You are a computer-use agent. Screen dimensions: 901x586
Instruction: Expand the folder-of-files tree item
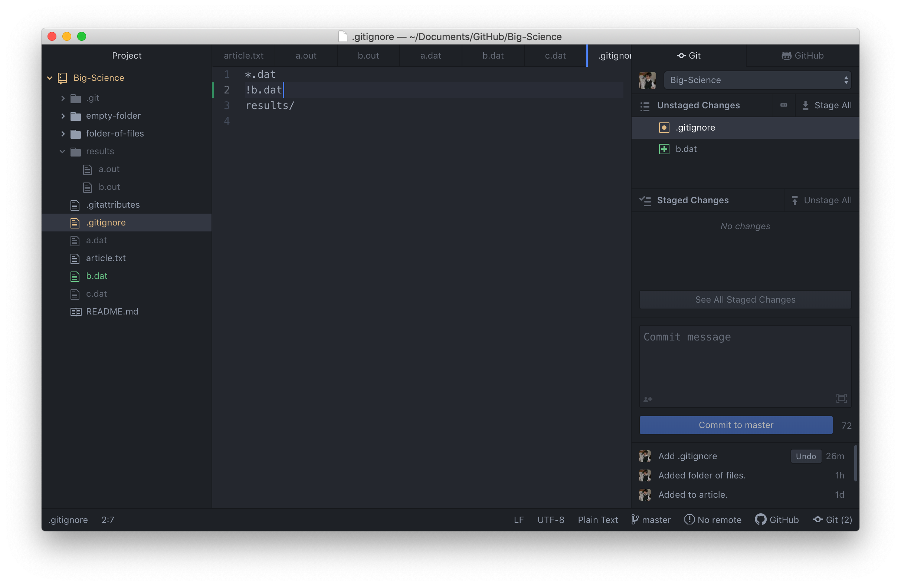(x=62, y=133)
